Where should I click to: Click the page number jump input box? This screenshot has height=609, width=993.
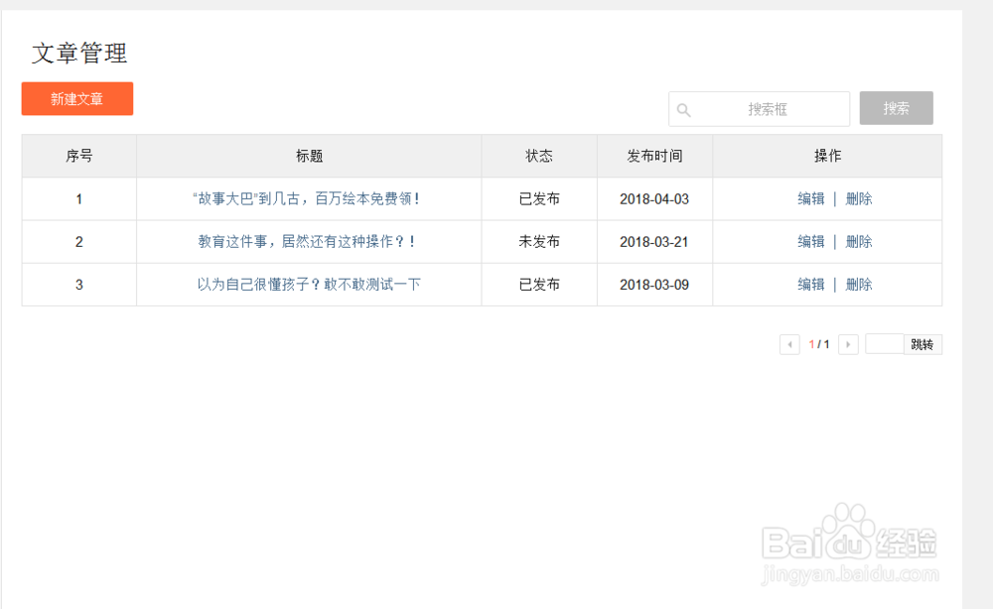point(884,344)
